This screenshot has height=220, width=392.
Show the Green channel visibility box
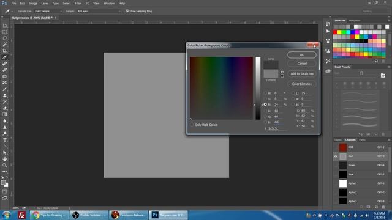336,165
